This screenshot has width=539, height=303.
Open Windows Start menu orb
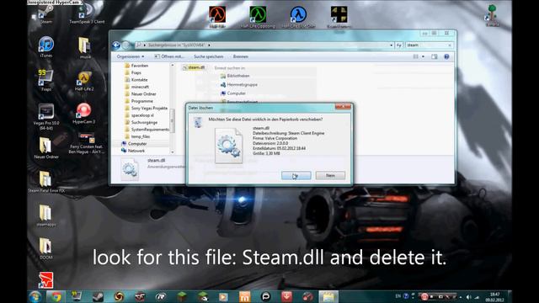point(35,296)
